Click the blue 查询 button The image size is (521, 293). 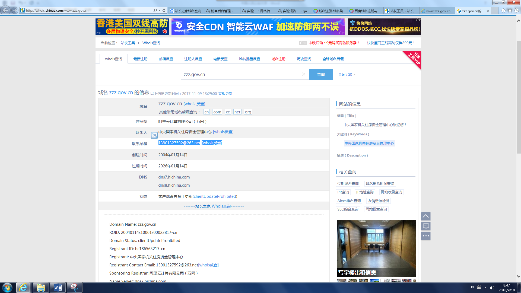tap(321, 74)
